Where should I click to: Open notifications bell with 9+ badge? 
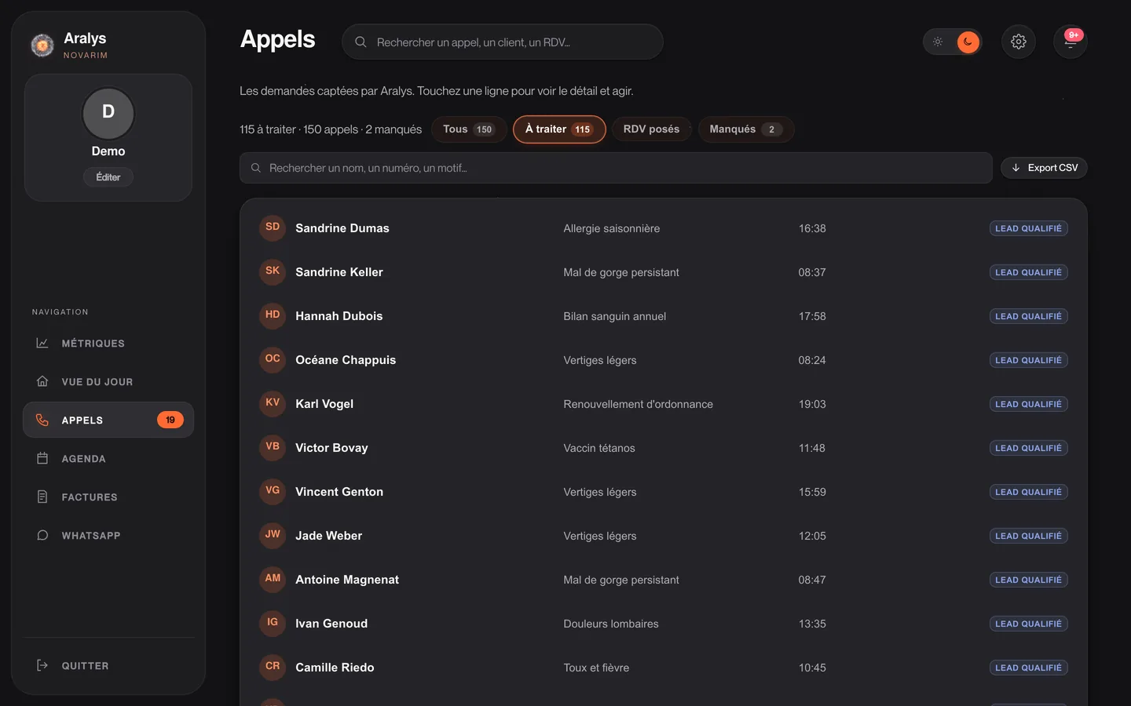1071,42
